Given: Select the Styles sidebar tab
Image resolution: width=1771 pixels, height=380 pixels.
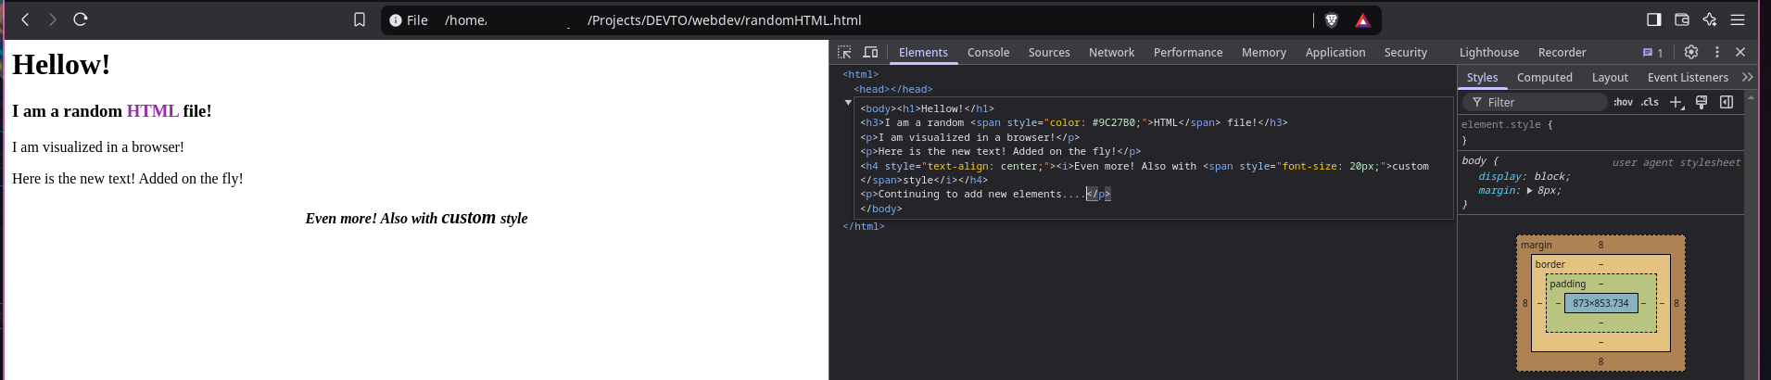Looking at the screenshot, I should [1482, 78].
